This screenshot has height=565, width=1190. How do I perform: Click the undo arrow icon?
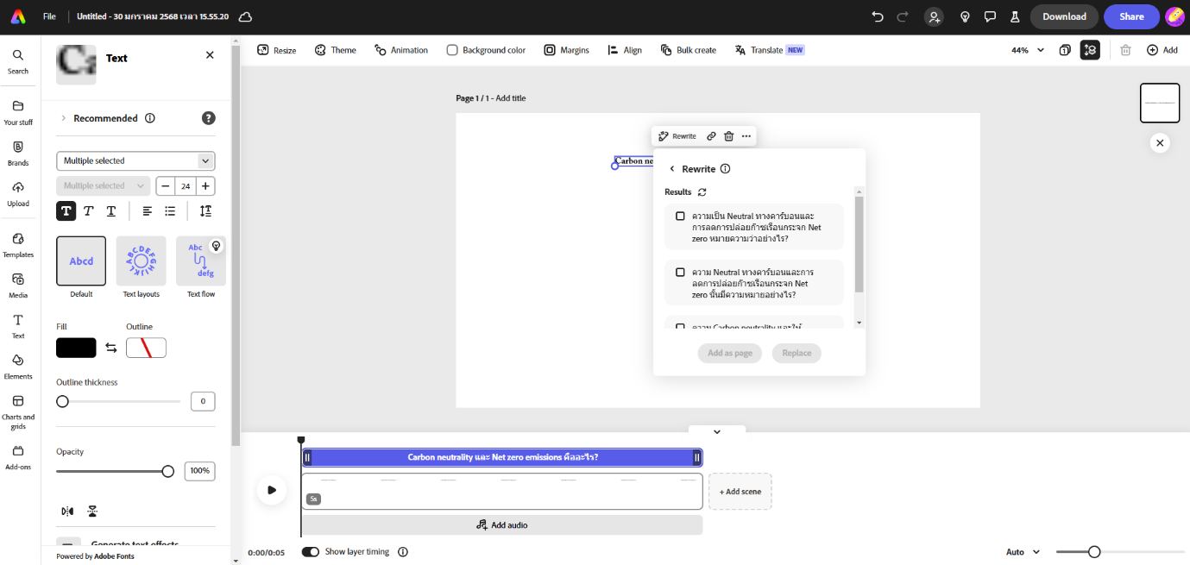[878, 16]
